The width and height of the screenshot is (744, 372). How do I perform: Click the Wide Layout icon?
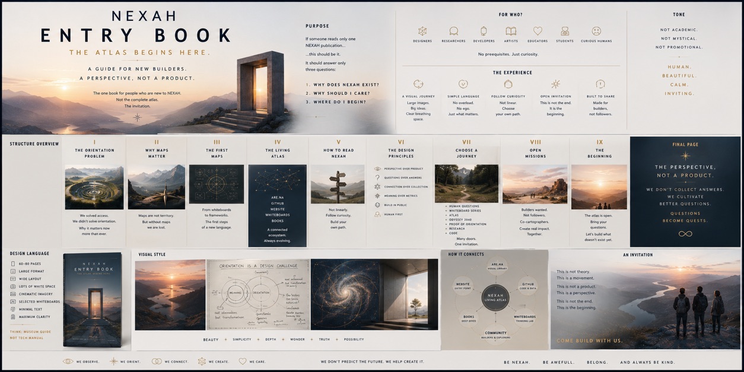coord(13,278)
